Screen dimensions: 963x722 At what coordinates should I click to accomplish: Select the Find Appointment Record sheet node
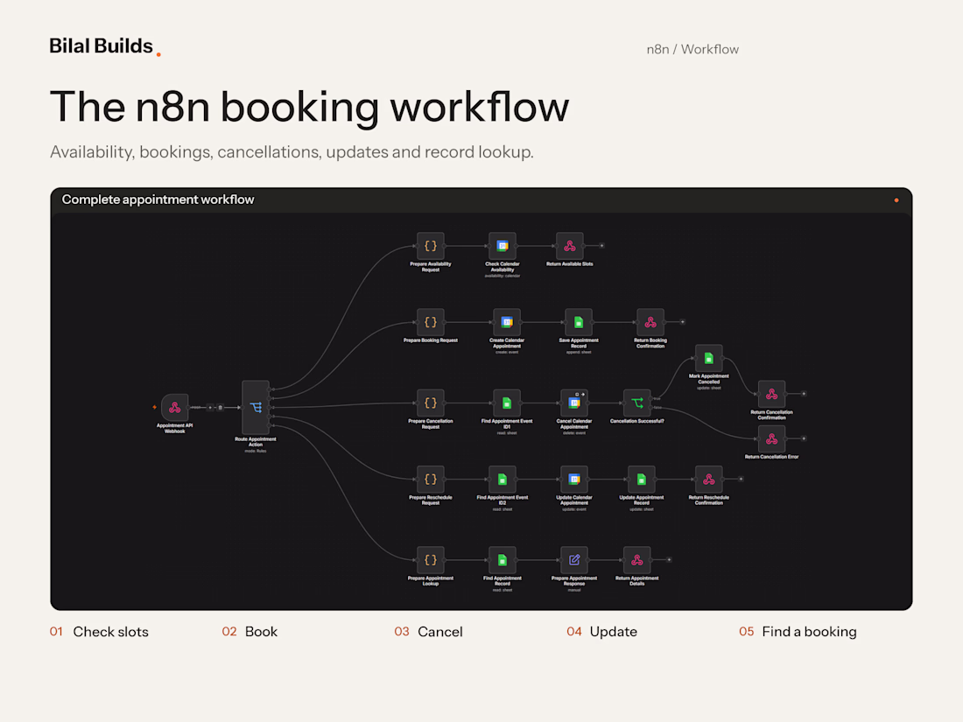point(503,560)
